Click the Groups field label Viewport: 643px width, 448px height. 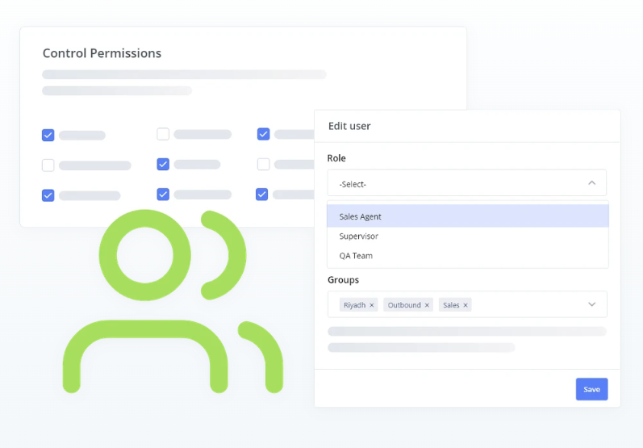(x=343, y=280)
